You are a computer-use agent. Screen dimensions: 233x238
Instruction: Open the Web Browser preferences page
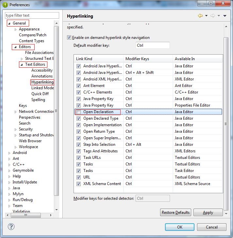pyautogui.click(x=30, y=141)
